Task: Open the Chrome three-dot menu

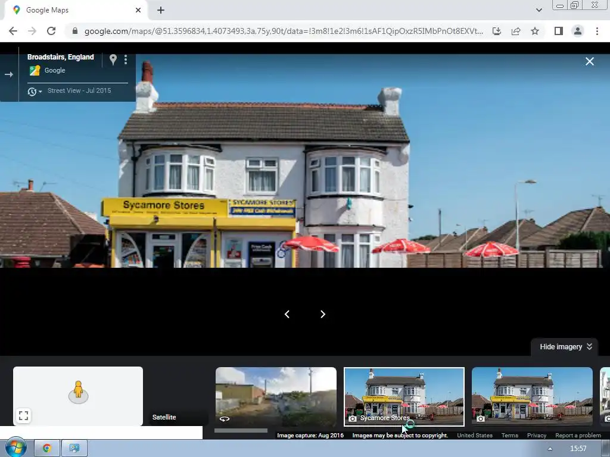Action: pyautogui.click(x=597, y=31)
